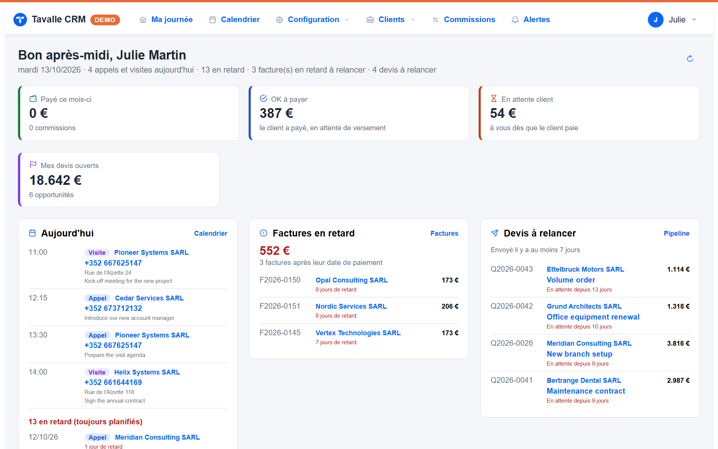Image resolution: width=718 pixels, height=449 pixels.
Task: Click the alert icon beside Factures en retard
Action: tap(263, 233)
